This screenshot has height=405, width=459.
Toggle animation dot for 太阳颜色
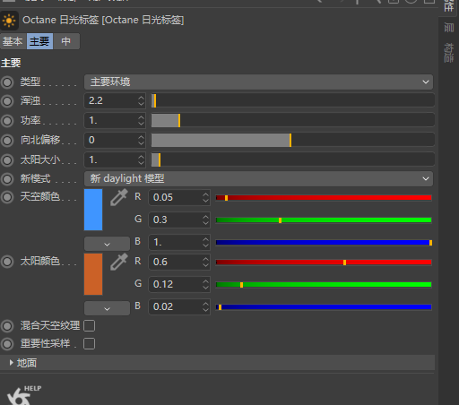pos(7,262)
